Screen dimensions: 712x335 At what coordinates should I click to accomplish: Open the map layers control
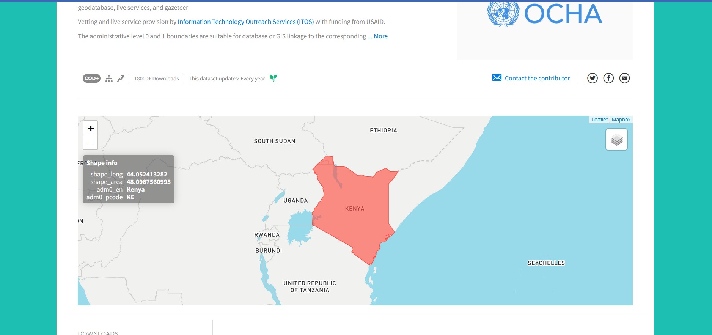[x=616, y=140]
